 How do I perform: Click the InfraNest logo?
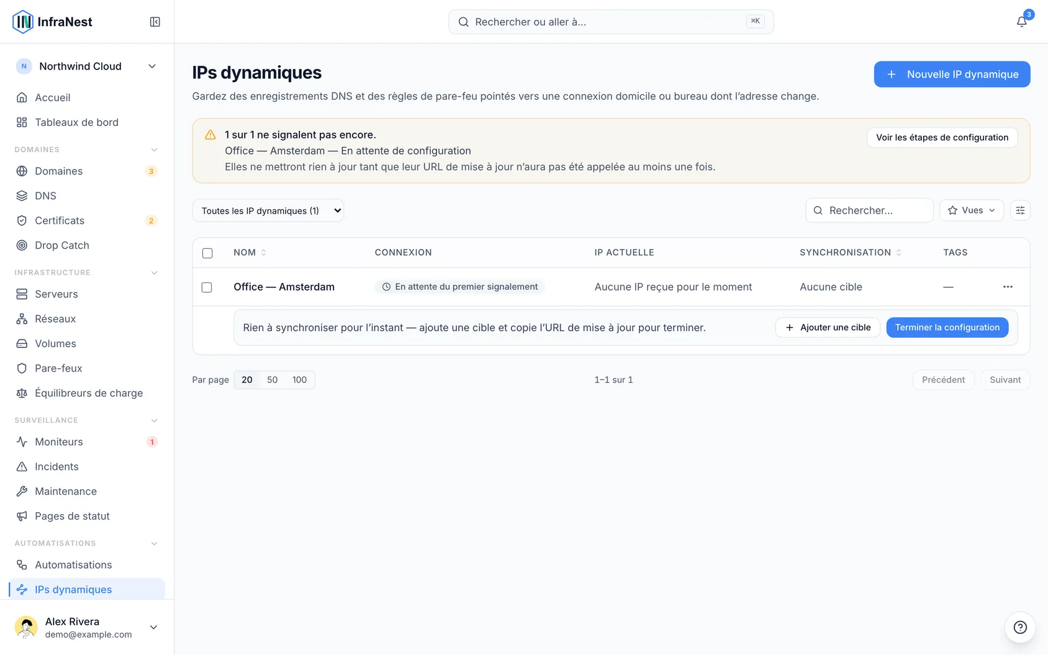pyautogui.click(x=52, y=22)
